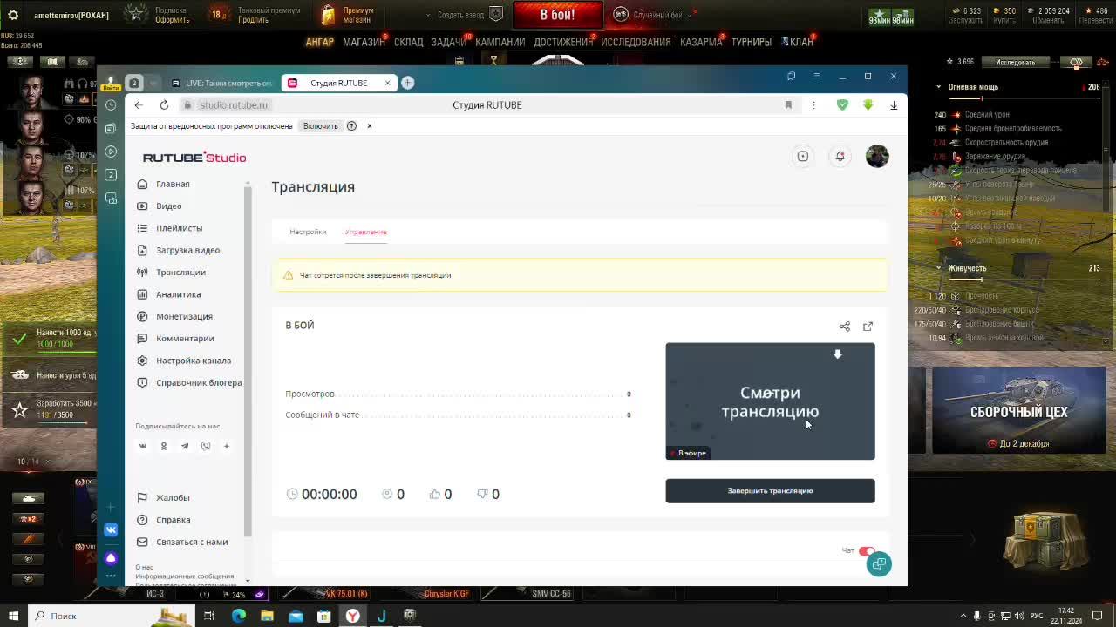The image size is (1116, 627).
Task: Open the ИССЛЕДОВАНИЯ tab in the game
Action: coord(636,42)
